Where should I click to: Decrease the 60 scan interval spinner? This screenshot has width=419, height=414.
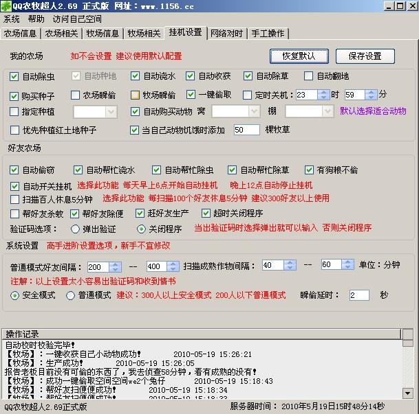[347, 267]
